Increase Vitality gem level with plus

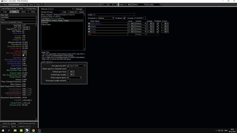pyautogui.click(x=132, y=32)
